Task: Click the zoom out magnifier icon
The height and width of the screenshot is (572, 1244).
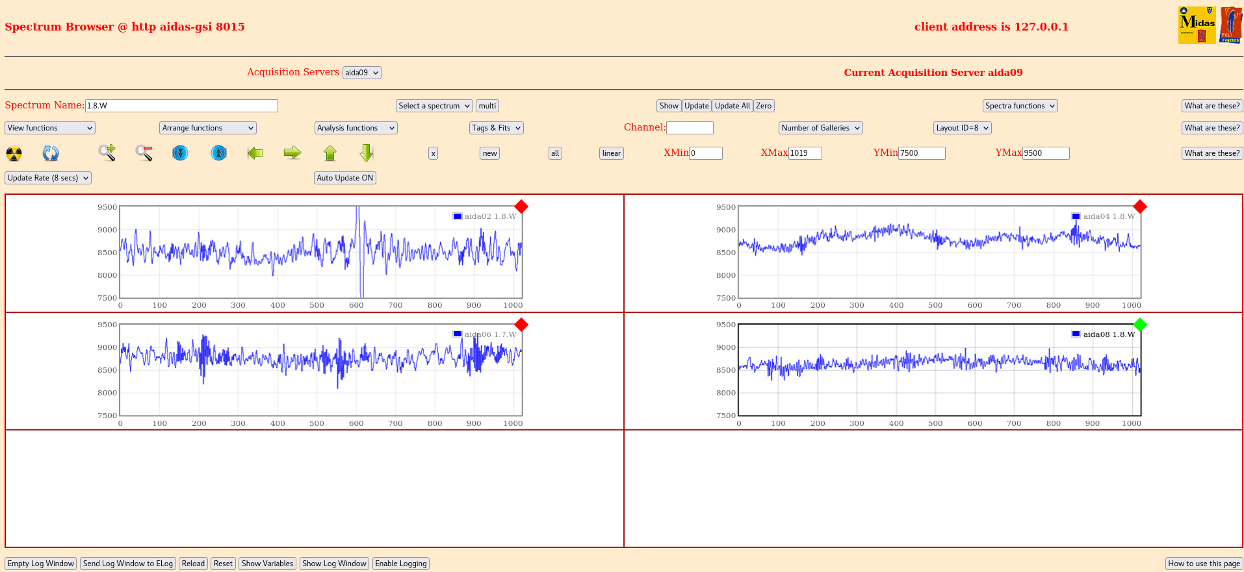Action: pyautogui.click(x=144, y=153)
